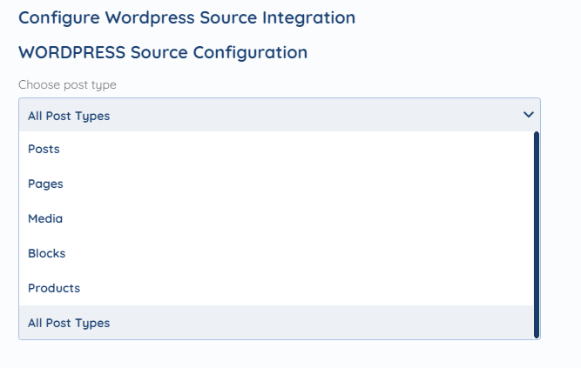Click the dropdown list scrollbar
581x368 pixels.
coord(537,235)
